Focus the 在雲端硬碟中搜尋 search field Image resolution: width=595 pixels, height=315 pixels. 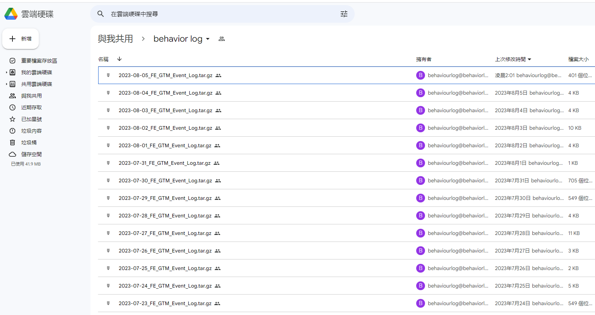(x=223, y=14)
